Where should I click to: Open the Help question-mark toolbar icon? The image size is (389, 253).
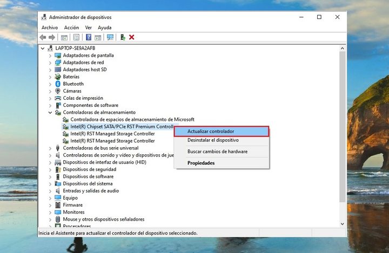89,37
